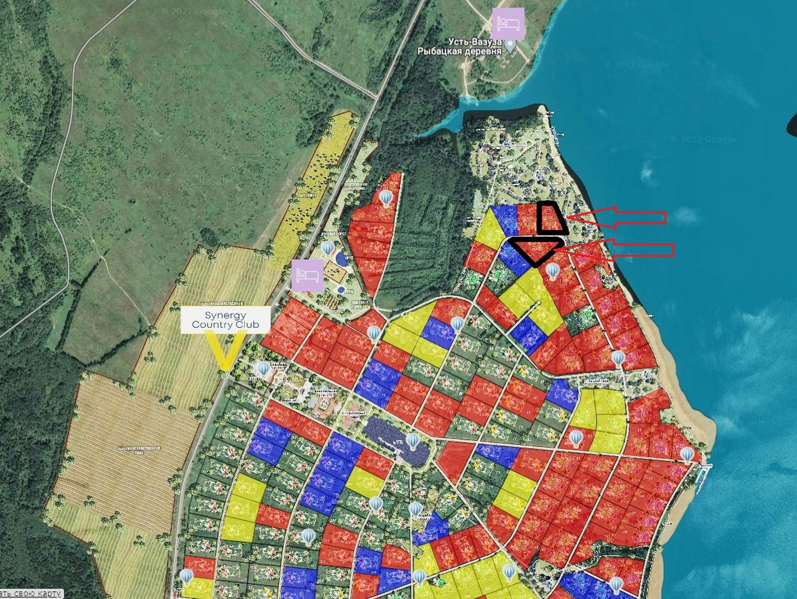Open balloon marker above the small pond near hotel icon
The height and width of the screenshot is (599, 797).
point(328,248)
